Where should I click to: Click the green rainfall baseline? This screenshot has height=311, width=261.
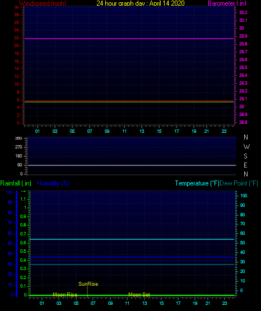click(x=132, y=295)
